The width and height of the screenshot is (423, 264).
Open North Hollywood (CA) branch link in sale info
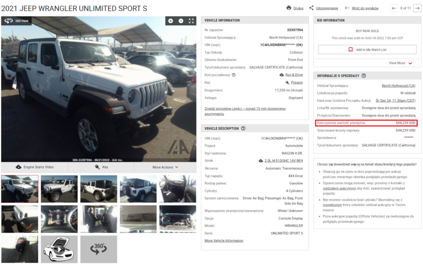click(398, 86)
